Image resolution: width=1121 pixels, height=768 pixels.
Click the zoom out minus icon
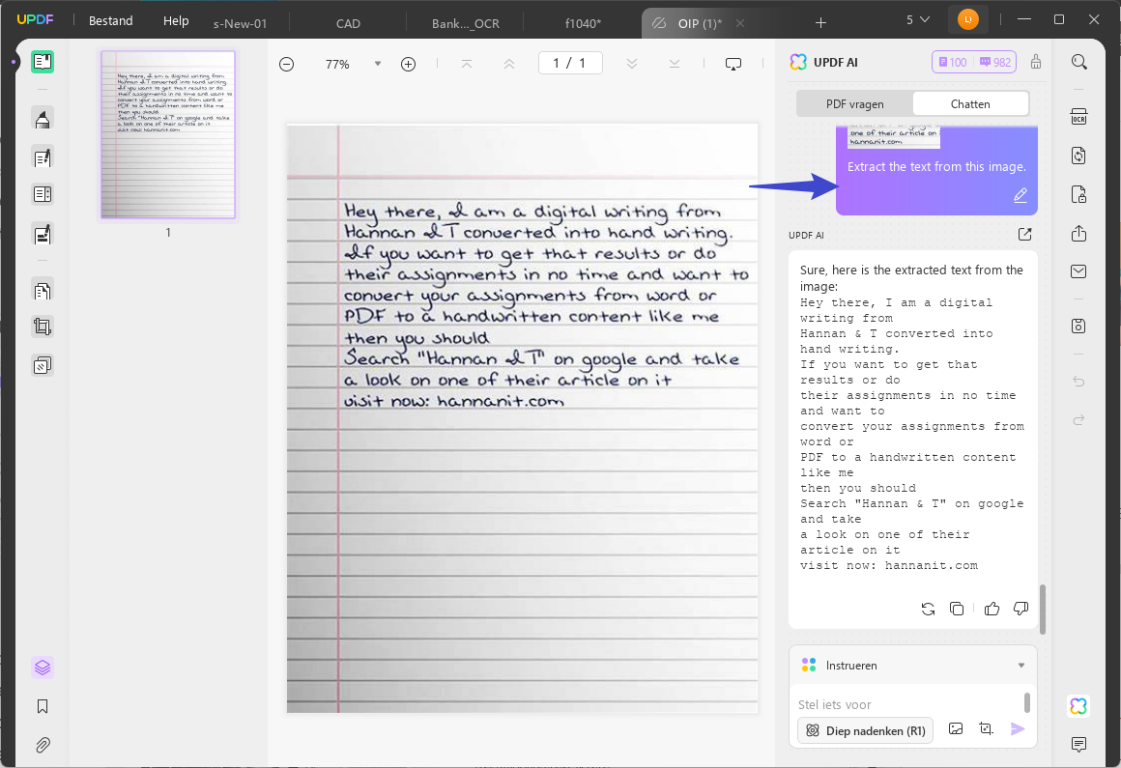point(287,65)
